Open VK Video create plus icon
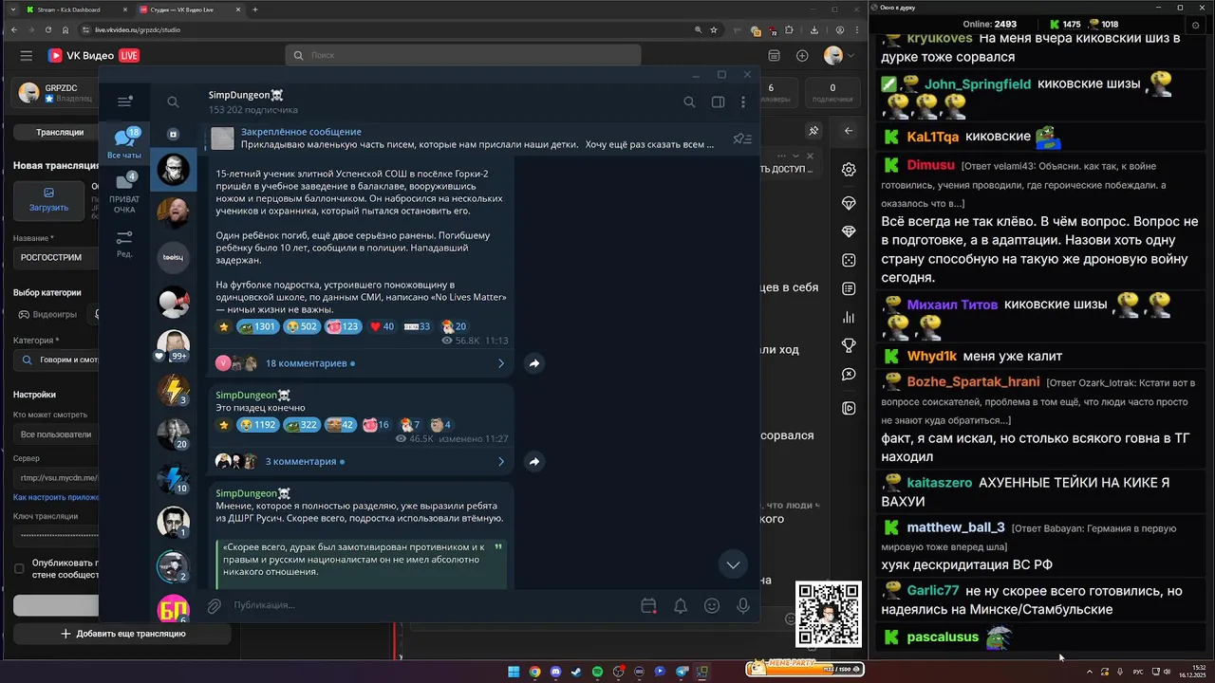 point(802,56)
